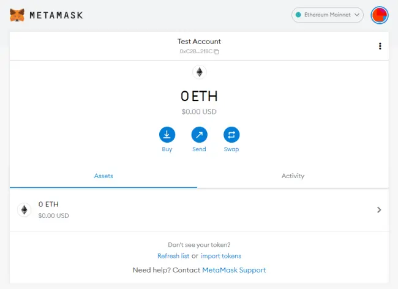This screenshot has width=398, height=289.
Task: Click the ETH icon in the asset list
Action: point(24,210)
